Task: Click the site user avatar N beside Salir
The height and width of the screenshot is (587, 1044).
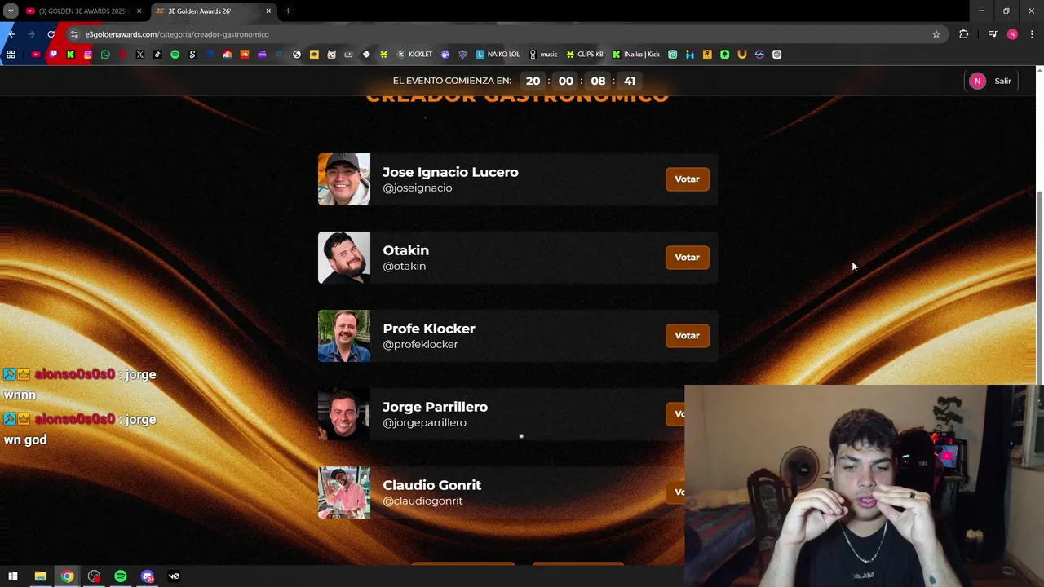Action: [x=977, y=81]
